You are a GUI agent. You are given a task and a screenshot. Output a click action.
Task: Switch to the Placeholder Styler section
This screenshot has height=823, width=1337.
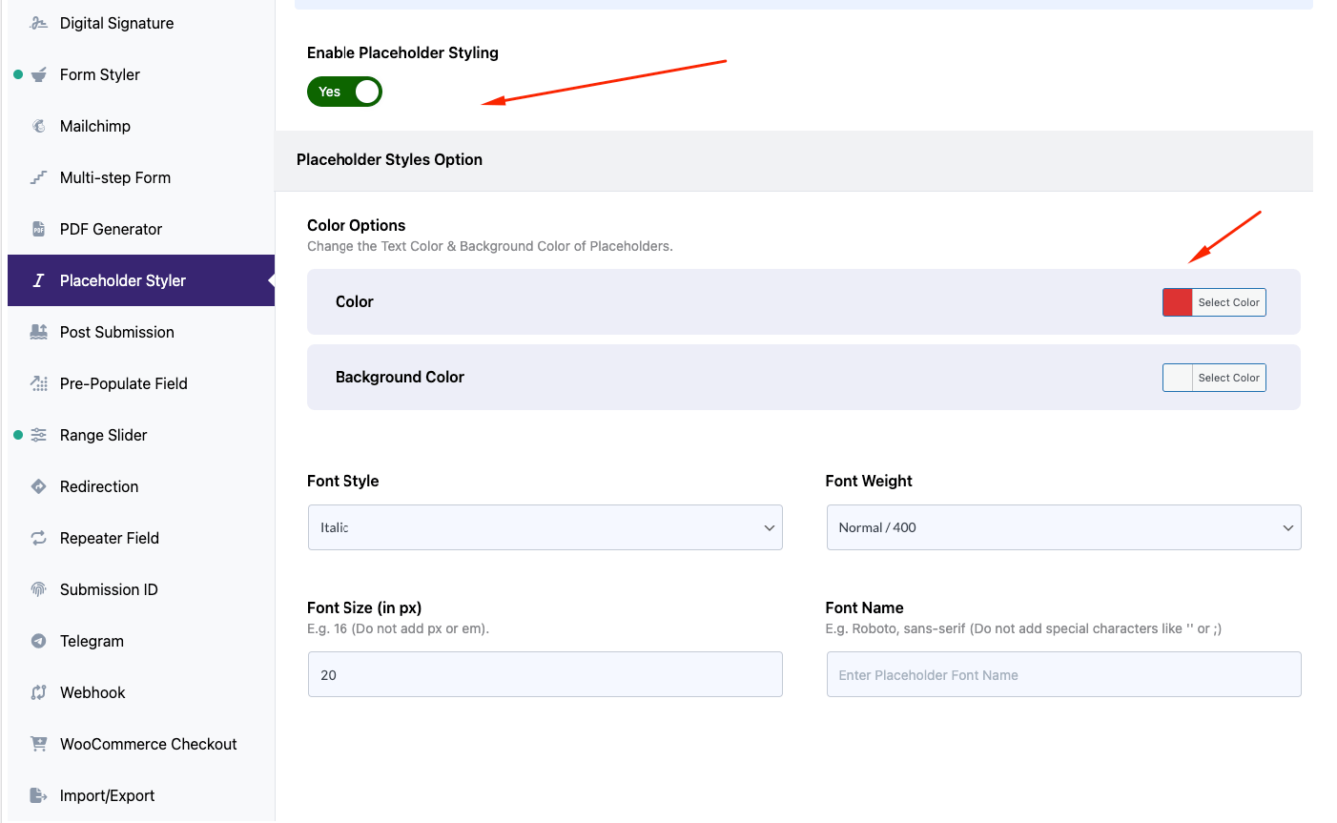(122, 280)
